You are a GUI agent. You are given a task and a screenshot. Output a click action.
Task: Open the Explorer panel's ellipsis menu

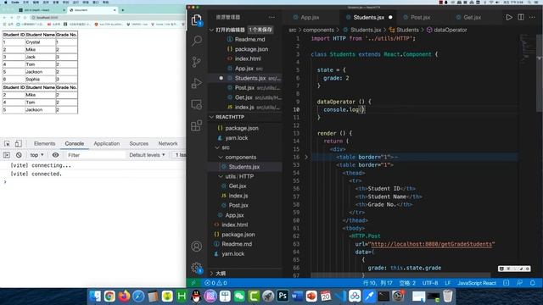tap(271, 17)
